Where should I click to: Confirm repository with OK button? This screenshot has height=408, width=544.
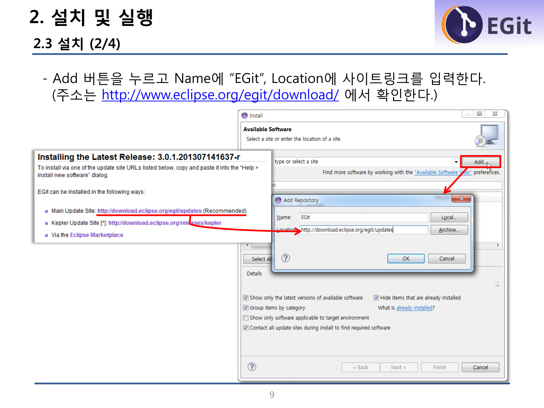pyautogui.click(x=406, y=258)
